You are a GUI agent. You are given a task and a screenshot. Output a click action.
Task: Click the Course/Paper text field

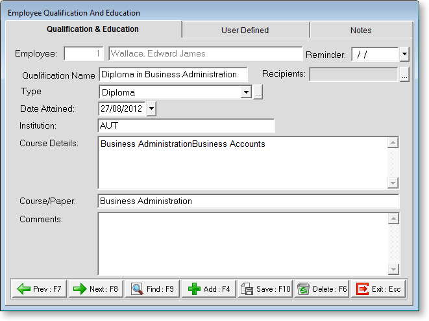click(x=248, y=201)
